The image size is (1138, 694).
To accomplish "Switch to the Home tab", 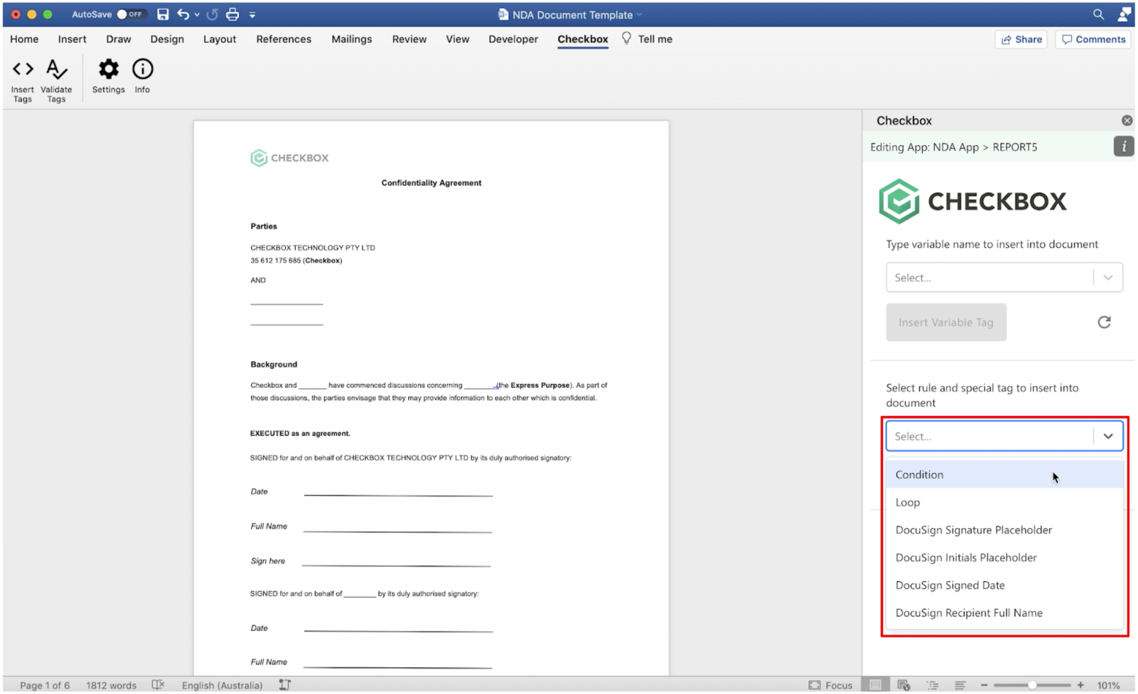I will (x=24, y=39).
